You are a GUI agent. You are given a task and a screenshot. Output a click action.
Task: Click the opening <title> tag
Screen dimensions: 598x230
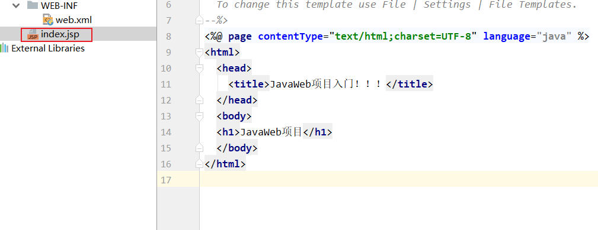[x=249, y=85]
